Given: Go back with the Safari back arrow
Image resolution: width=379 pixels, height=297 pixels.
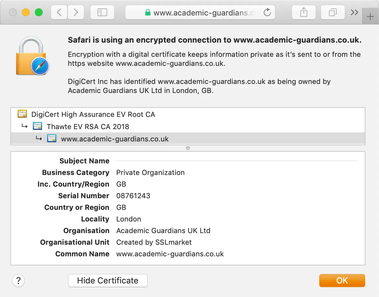Looking at the screenshot, I should 59,12.
